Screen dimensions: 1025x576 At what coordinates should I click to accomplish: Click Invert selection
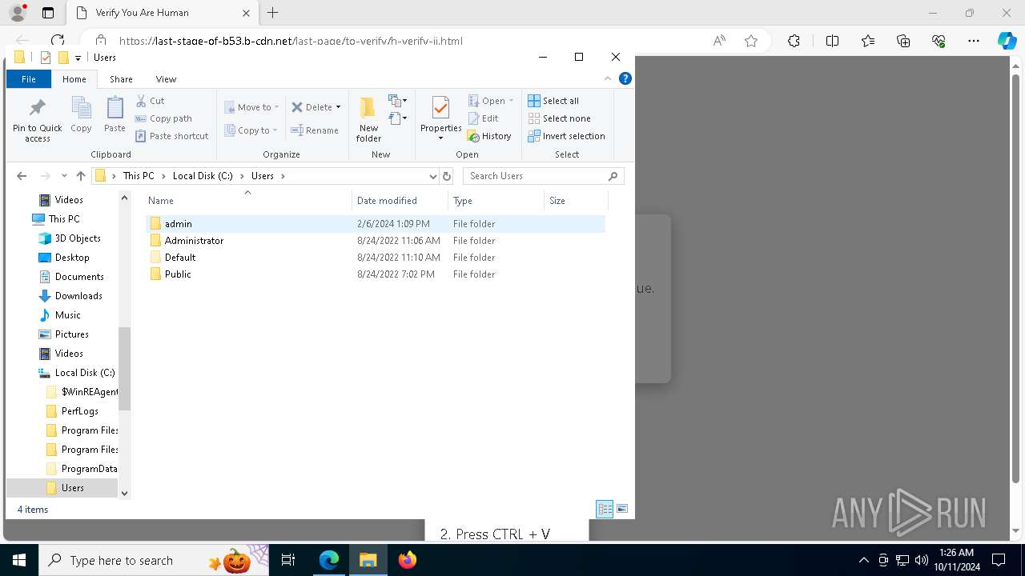pos(566,136)
